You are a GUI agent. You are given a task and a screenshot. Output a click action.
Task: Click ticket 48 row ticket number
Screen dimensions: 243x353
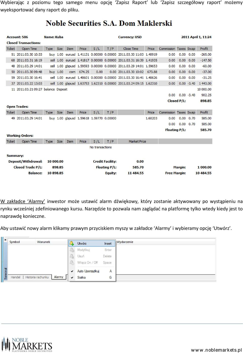click(13, 66)
